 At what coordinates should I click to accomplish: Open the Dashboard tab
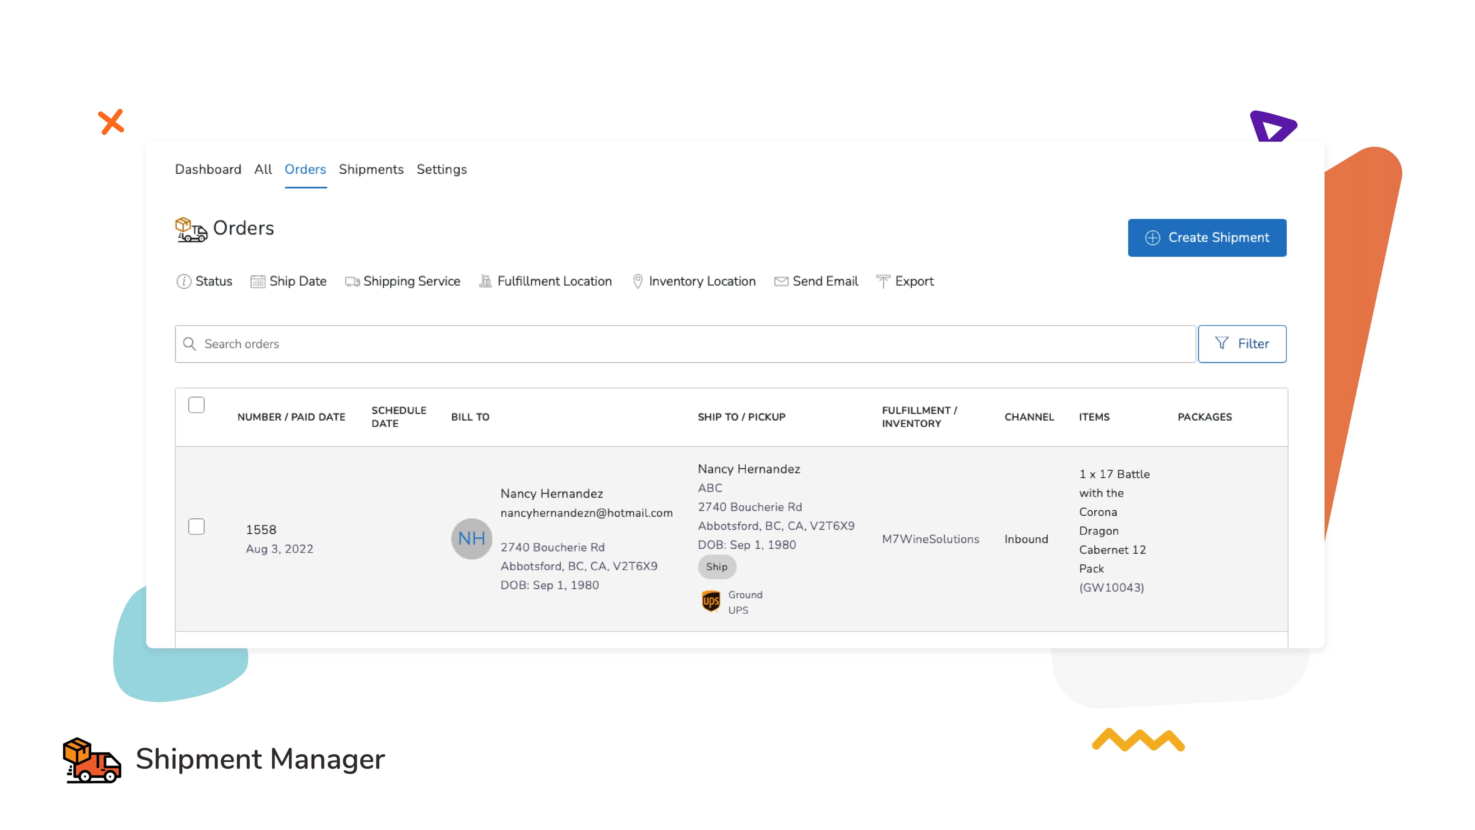[x=208, y=169]
